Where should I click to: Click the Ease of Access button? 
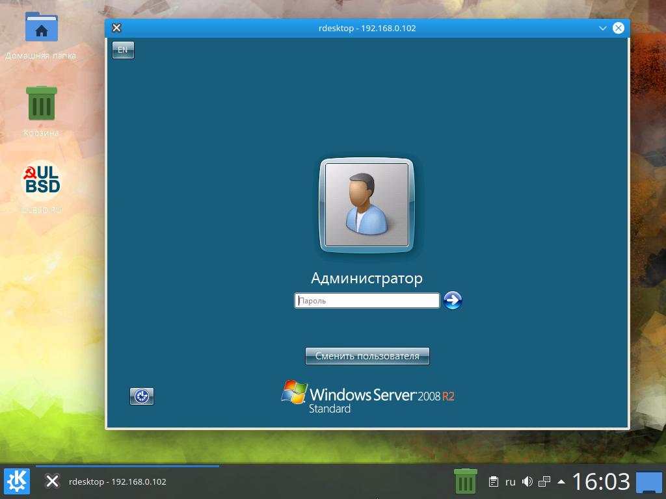(x=142, y=396)
